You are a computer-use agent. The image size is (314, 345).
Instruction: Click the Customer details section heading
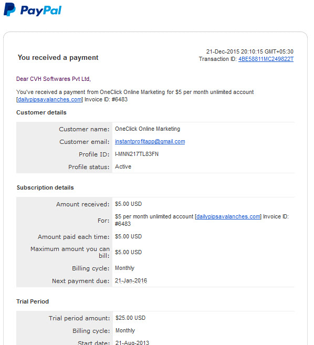[x=41, y=112]
